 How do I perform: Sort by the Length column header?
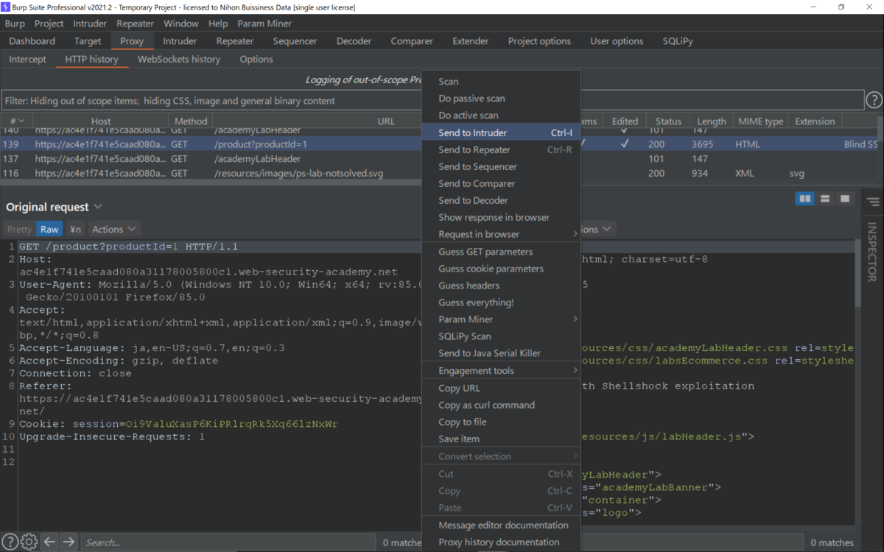pyautogui.click(x=711, y=121)
